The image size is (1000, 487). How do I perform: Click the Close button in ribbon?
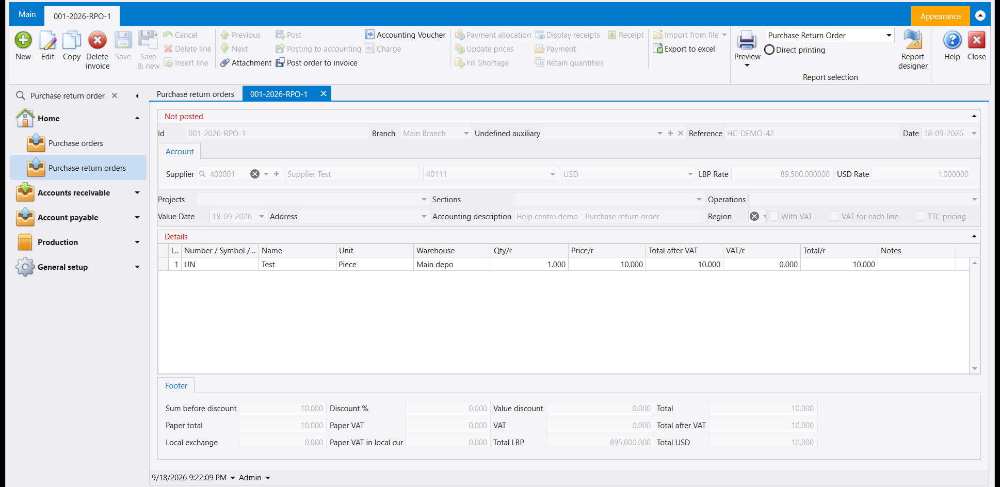point(976,45)
